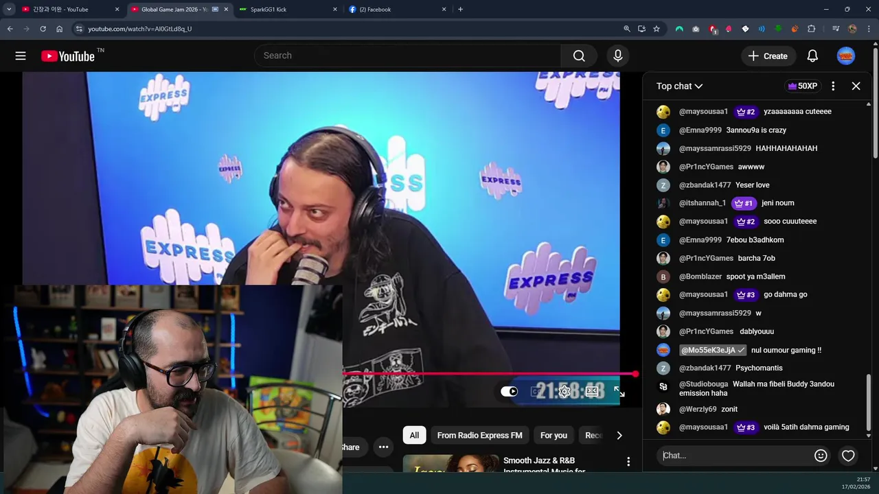Select the All filter chip
This screenshot has height=494, width=879.
414,436
